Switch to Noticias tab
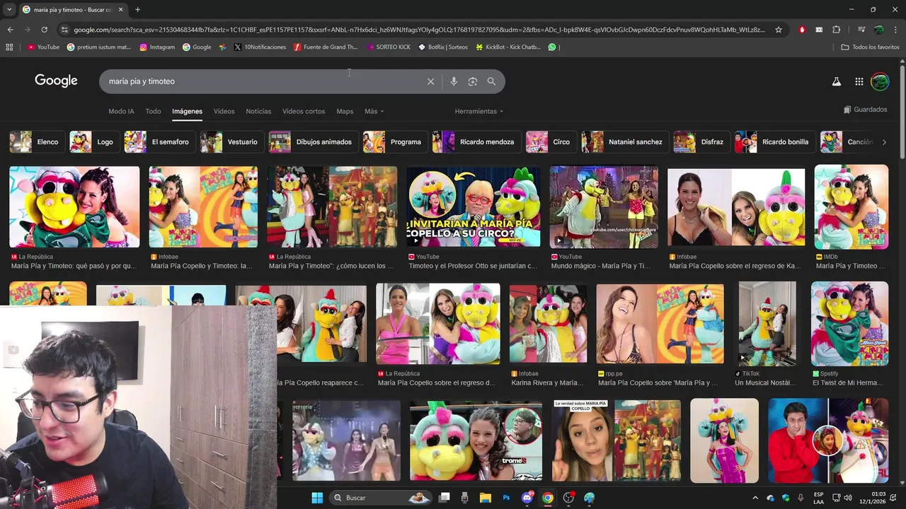The width and height of the screenshot is (906, 509). click(258, 111)
